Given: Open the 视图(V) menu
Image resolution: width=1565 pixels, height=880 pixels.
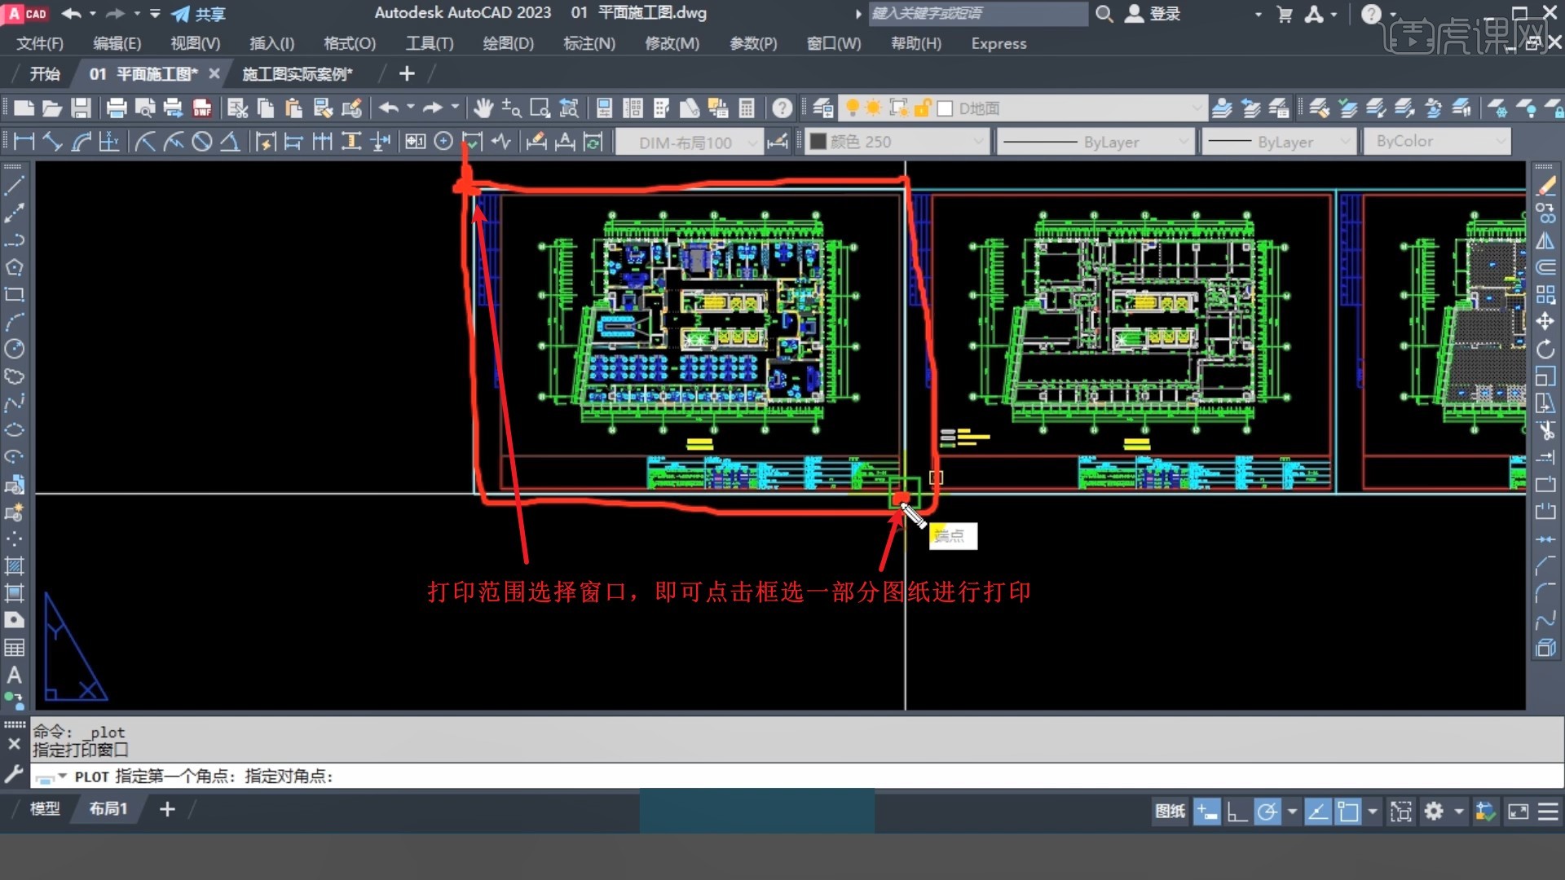Looking at the screenshot, I should click(195, 43).
